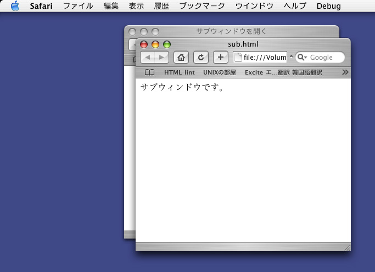Click the background window's first gray title button
This screenshot has width=375, height=272.
pos(132,32)
